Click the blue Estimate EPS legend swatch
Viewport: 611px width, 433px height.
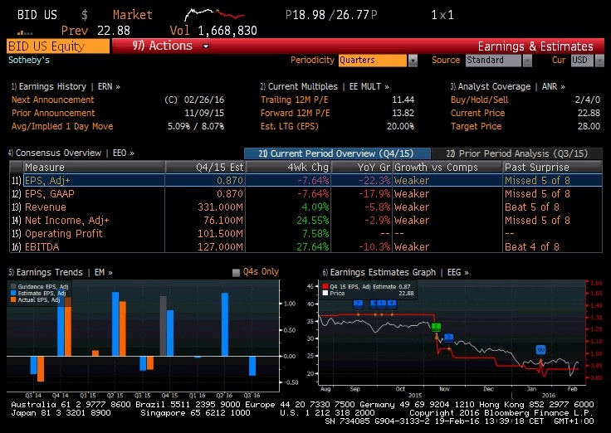pos(13,293)
